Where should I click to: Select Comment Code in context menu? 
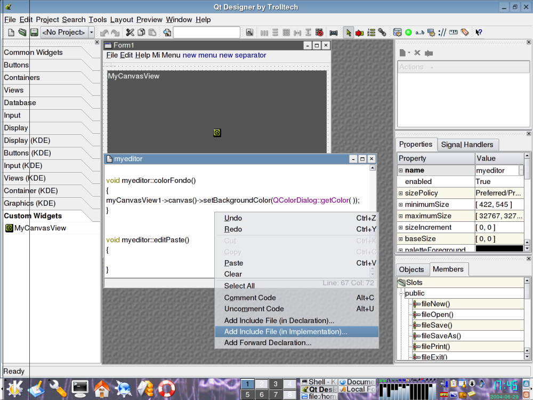point(297,298)
